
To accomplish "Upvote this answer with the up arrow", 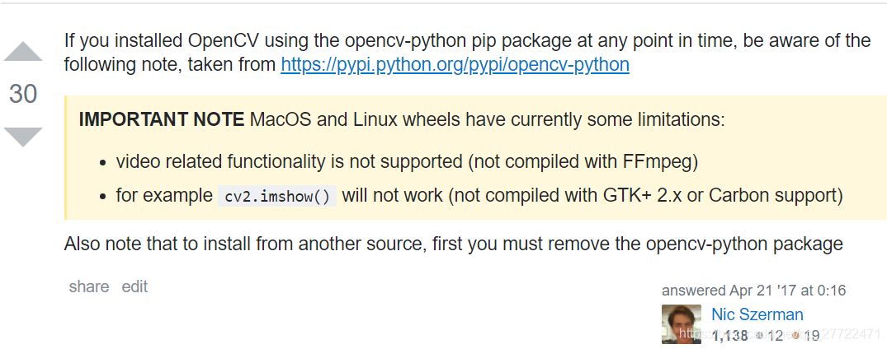I will 22,51.
